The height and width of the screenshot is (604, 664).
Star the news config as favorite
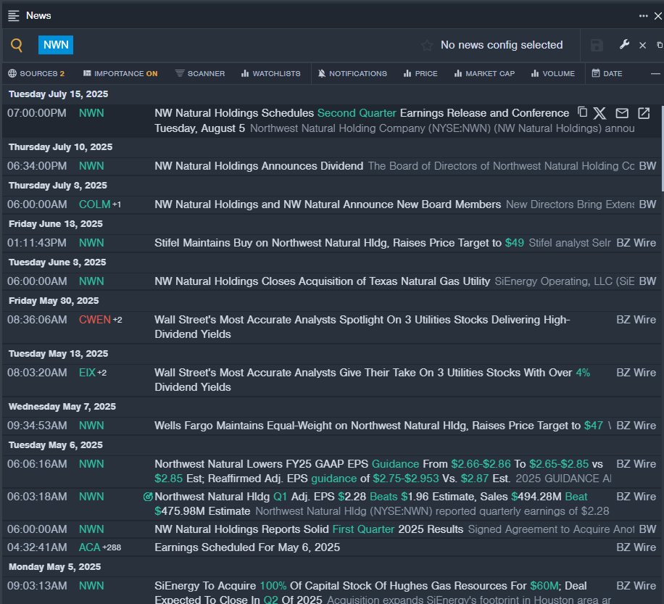(x=427, y=45)
